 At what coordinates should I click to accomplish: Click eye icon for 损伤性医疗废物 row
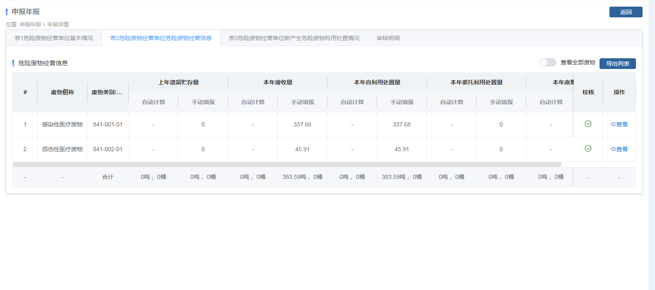(x=613, y=149)
